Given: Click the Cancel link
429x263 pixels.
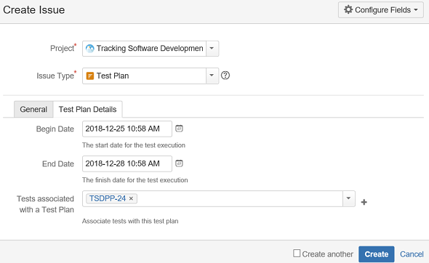Looking at the screenshot, I should pos(412,254).
